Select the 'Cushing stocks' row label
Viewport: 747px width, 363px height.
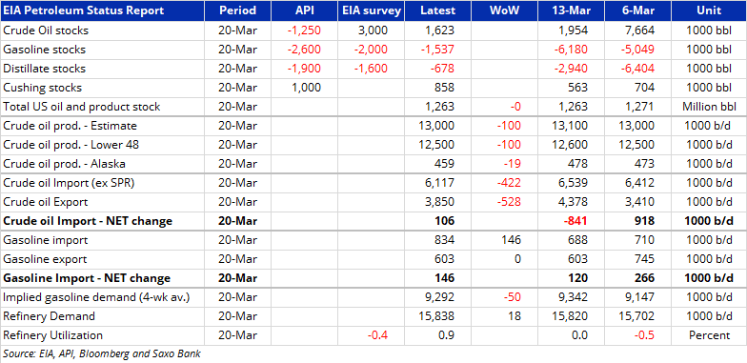42,88
